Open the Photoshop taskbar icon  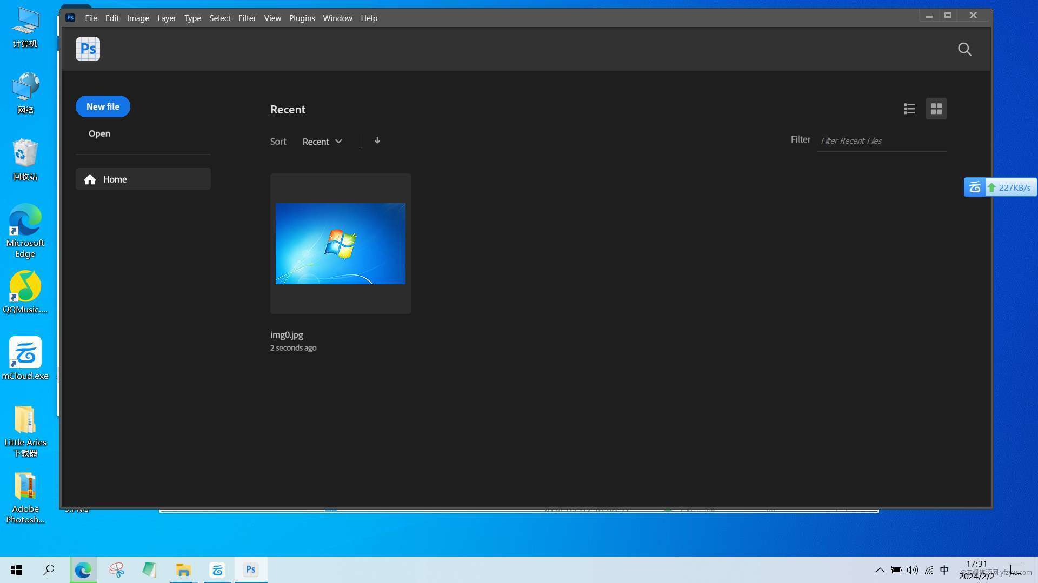(251, 569)
